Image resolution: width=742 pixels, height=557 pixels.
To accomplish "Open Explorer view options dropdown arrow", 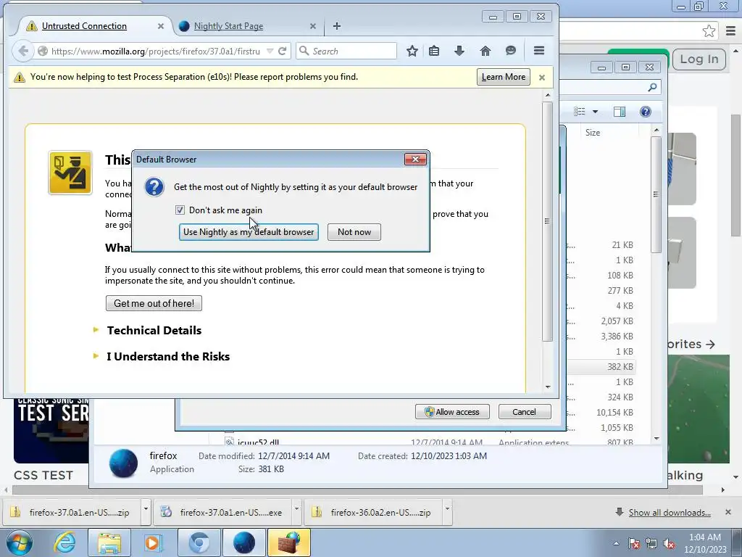I will coord(596,112).
